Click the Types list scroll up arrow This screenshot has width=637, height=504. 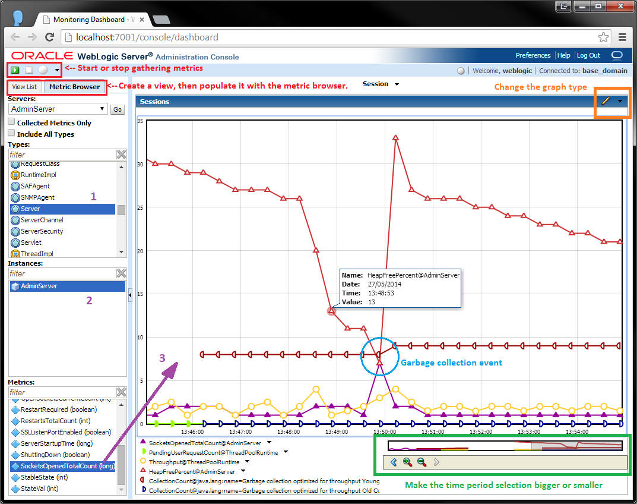click(x=121, y=167)
